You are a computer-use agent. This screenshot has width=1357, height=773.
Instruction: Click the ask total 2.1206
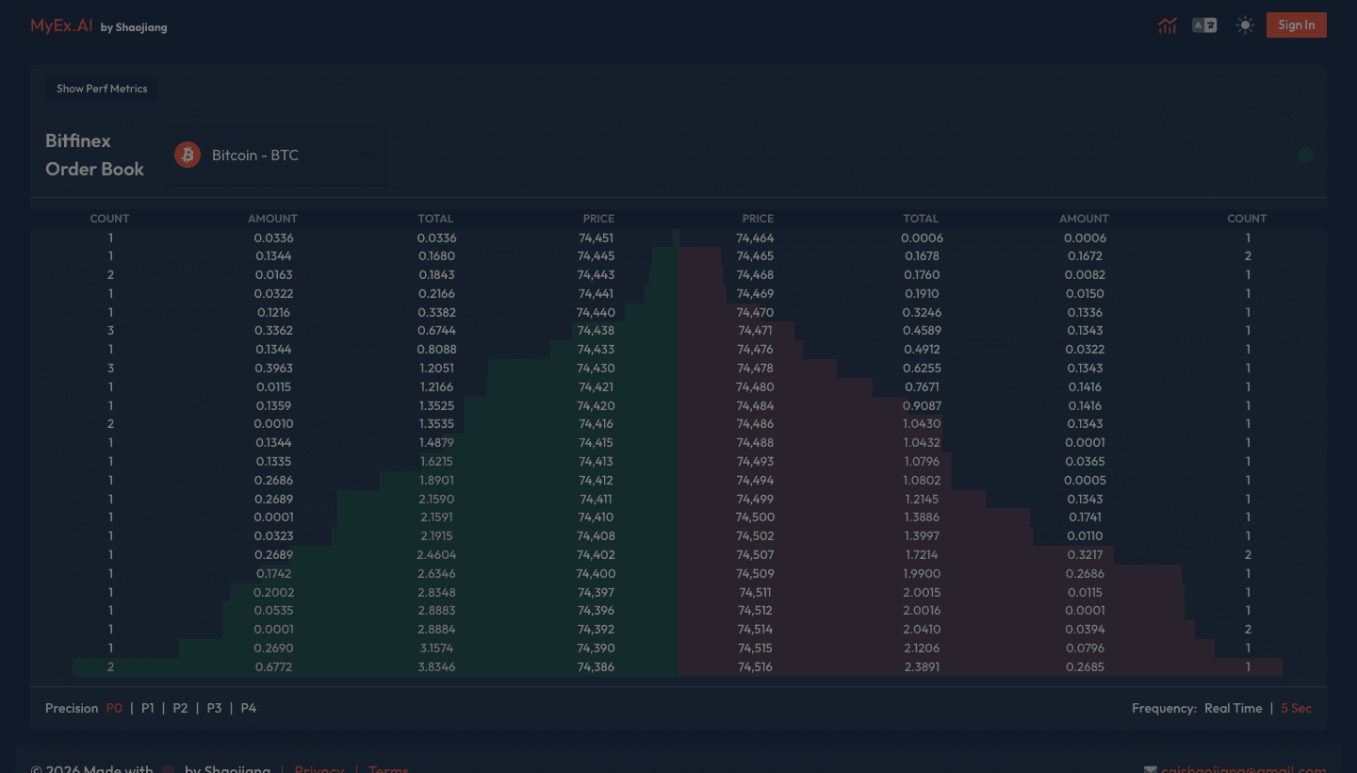click(921, 649)
